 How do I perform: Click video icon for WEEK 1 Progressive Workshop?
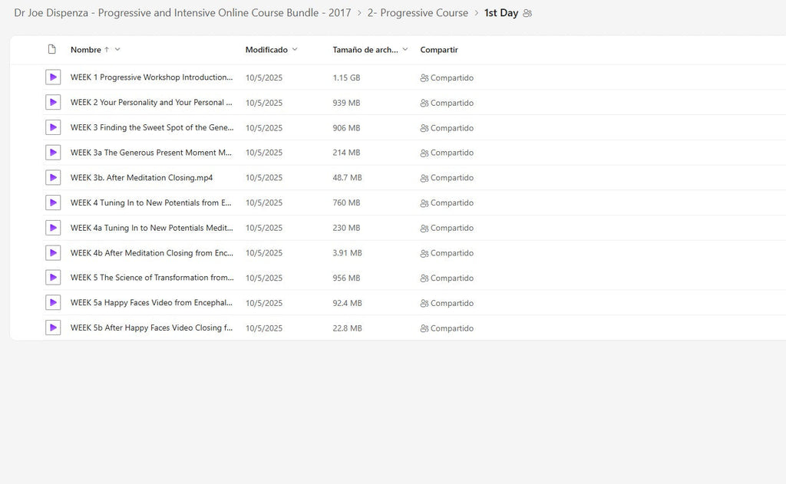pyautogui.click(x=53, y=77)
